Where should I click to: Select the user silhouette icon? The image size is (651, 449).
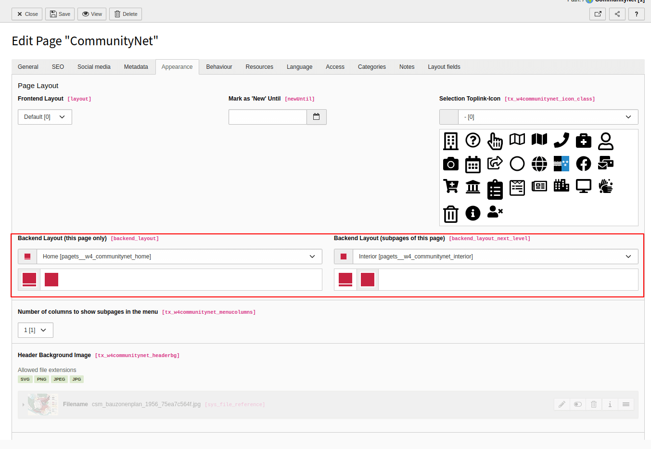tap(606, 141)
